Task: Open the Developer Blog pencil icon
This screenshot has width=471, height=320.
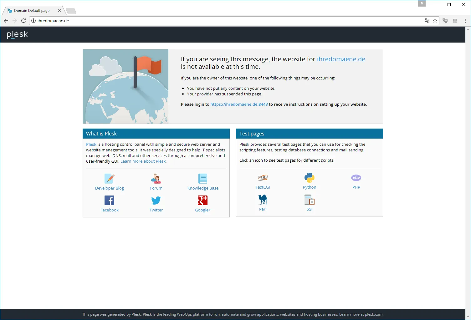Action: point(110,178)
